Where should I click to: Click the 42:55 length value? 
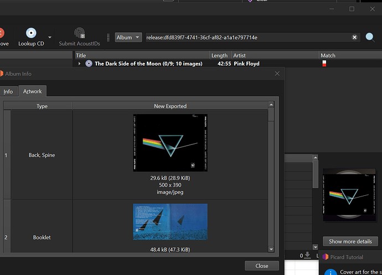pos(224,64)
